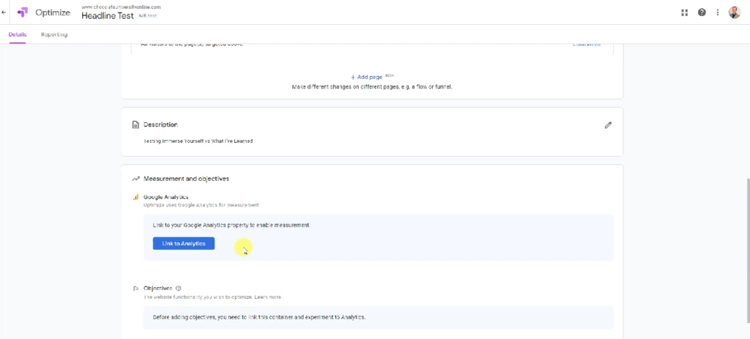Click the Measurement and objectives trend icon
This screenshot has height=339, width=750.
pyautogui.click(x=135, y=179)
